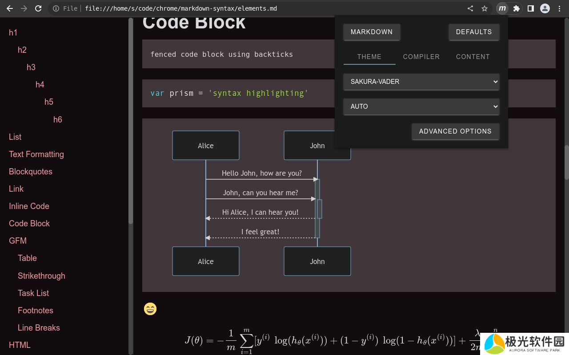Open the SAKURA-VADER theme dropdown
Image resolution: width=569 pixels, height=355 pixels.
pyautogui.click(x=421, y=82)
